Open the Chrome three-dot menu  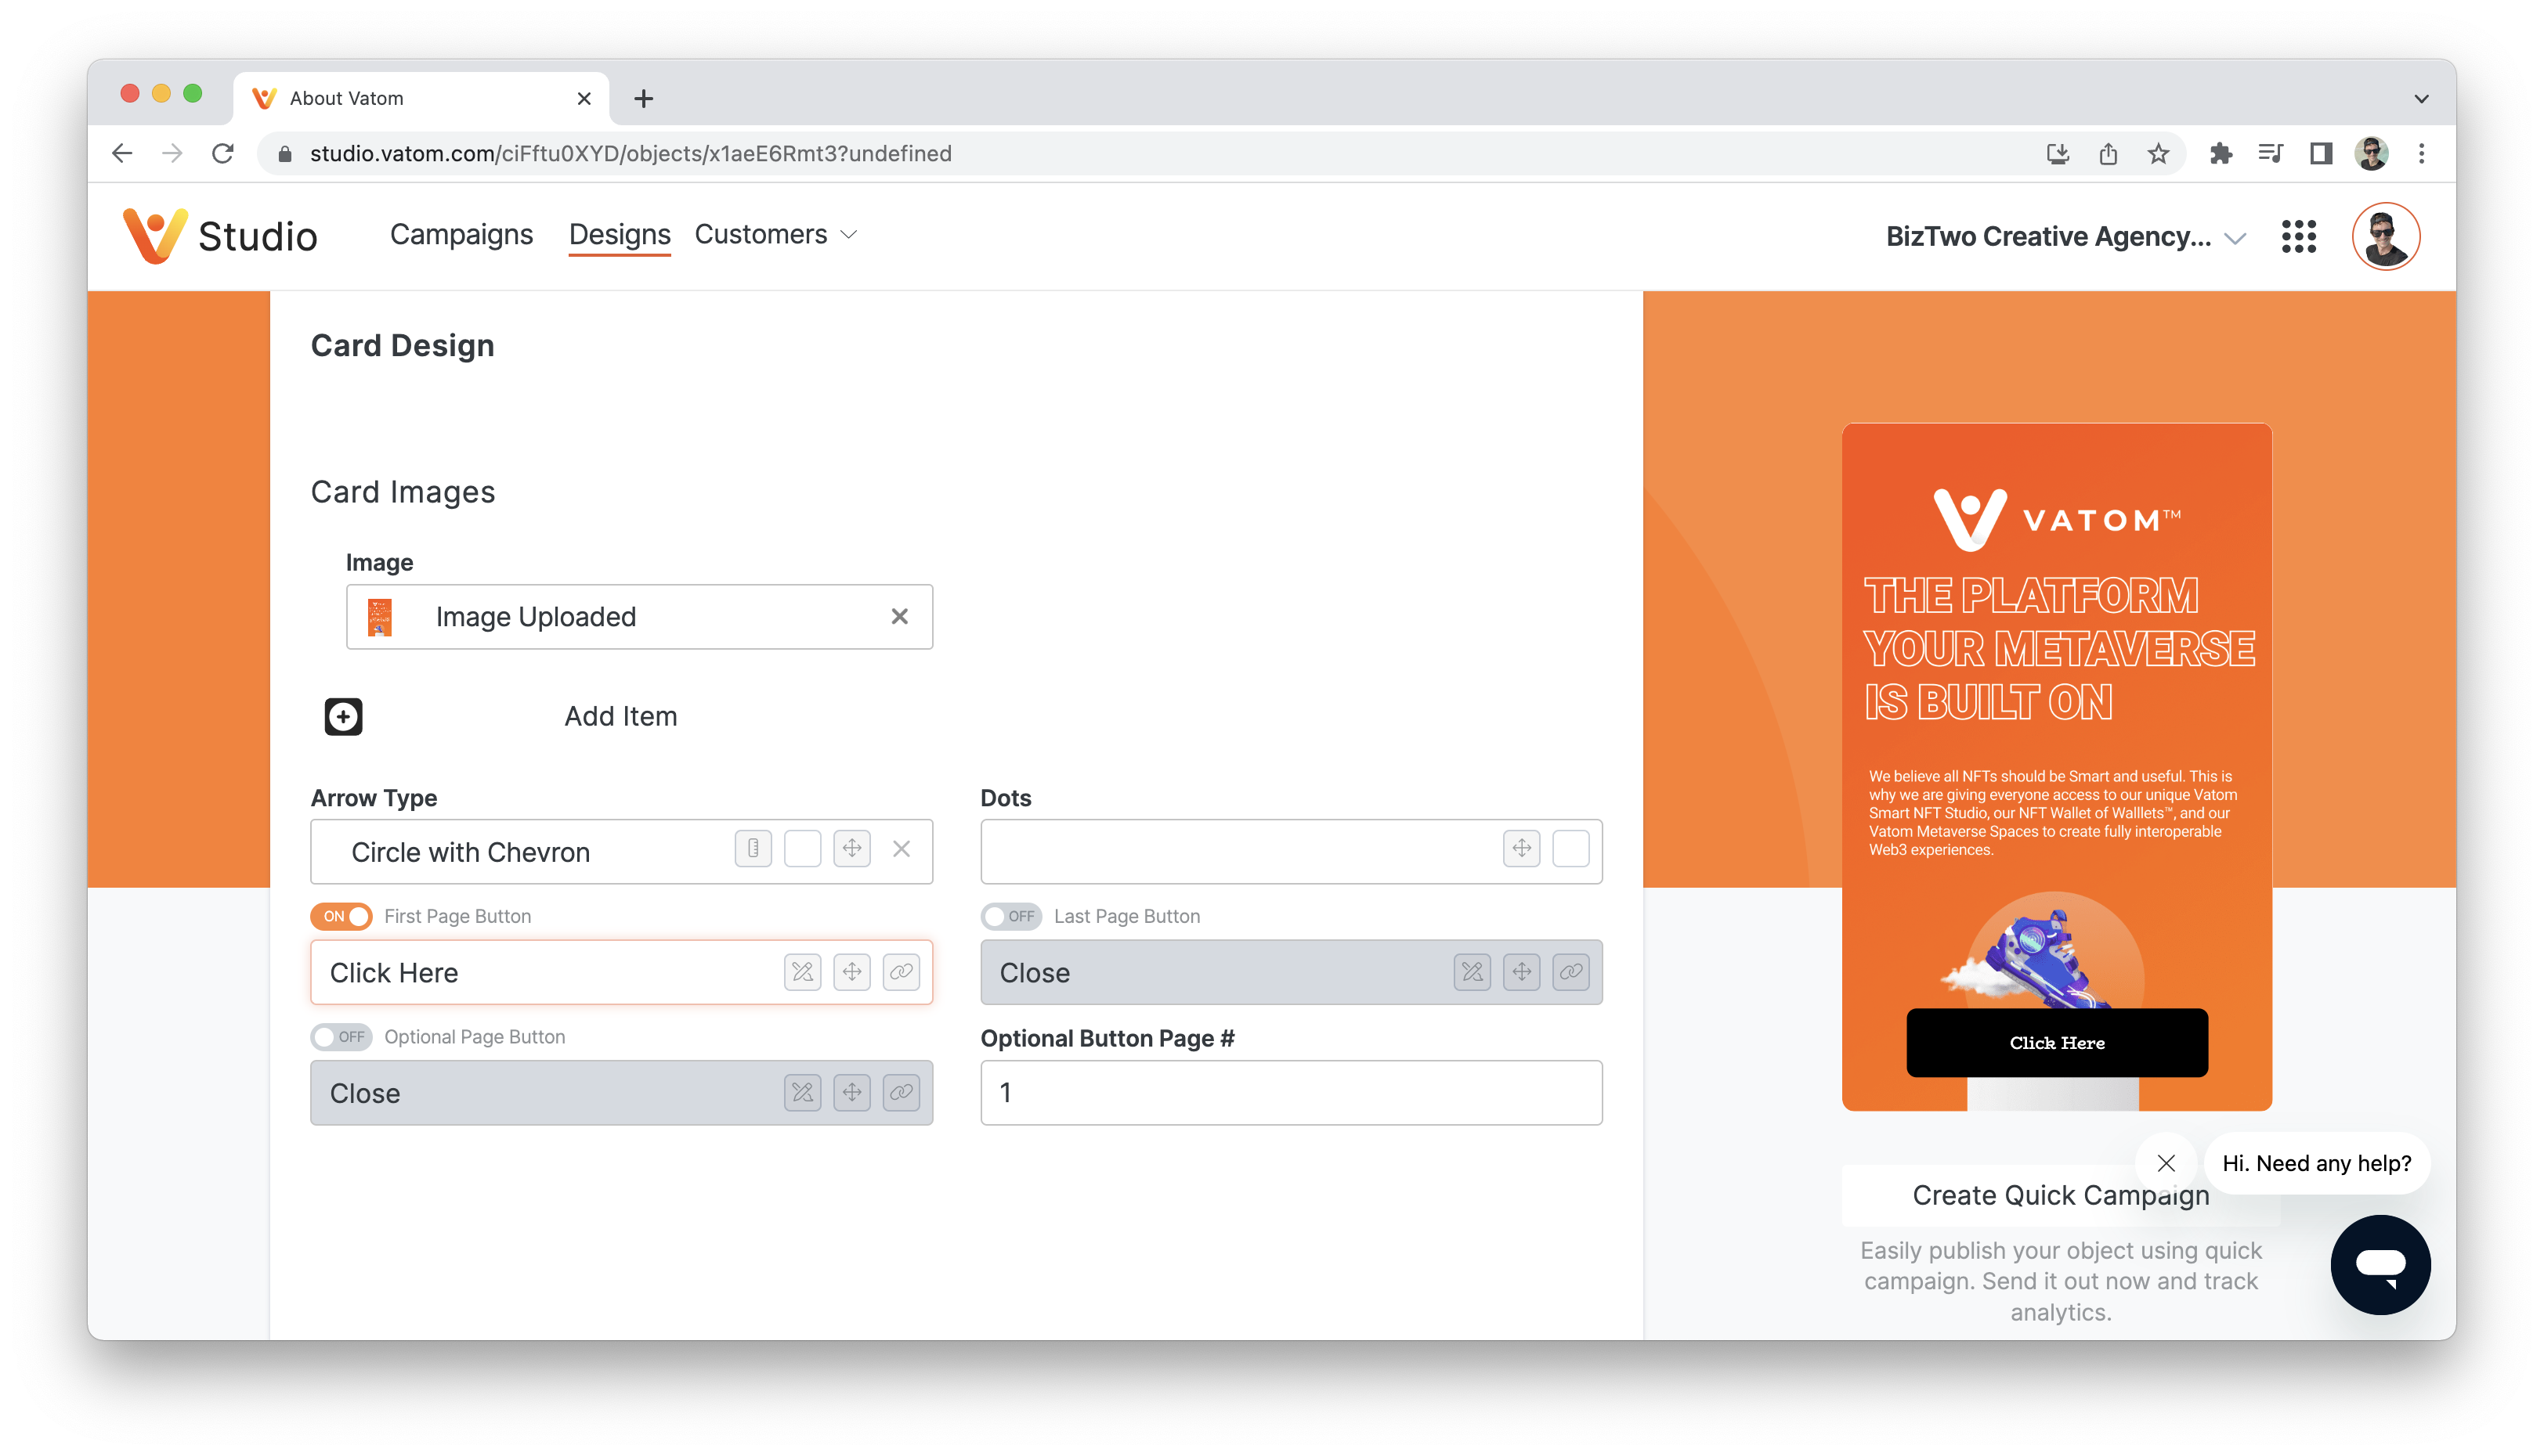point(2421,154)
